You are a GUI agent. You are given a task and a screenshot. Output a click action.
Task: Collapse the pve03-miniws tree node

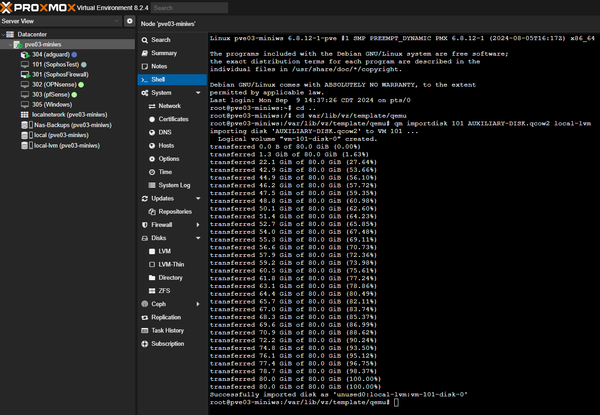pyautogui.click(x=10, y=45)
